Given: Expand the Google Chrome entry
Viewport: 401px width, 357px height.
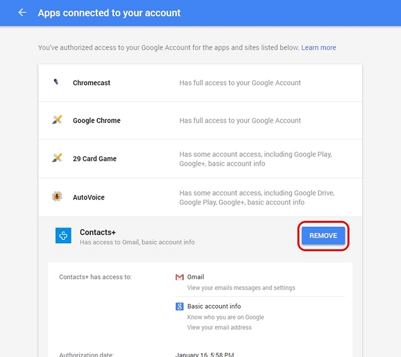Looking at the screenshot, I should (x=200, y=121).
